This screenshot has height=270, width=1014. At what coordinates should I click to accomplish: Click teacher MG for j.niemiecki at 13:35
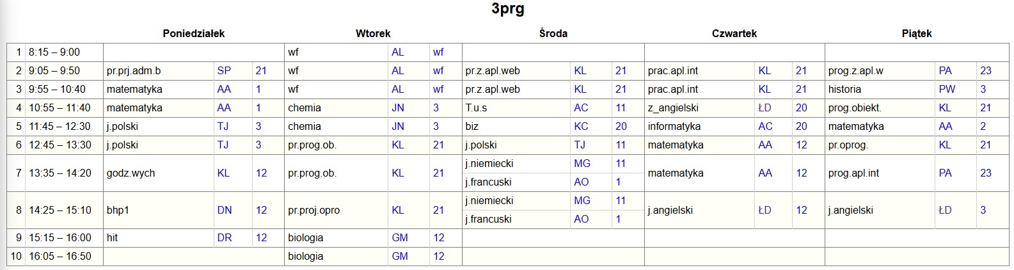pos(582,164)
